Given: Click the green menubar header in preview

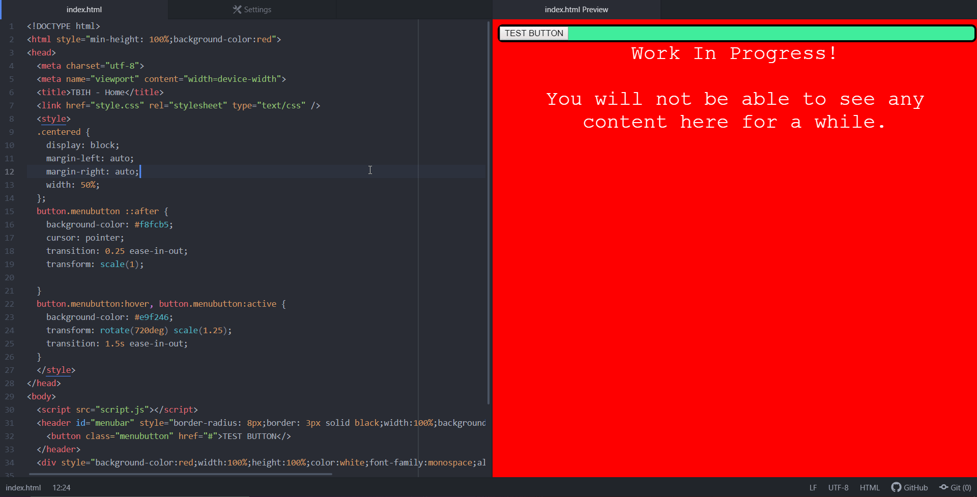Looking at the screenshot, I should 771,33.
